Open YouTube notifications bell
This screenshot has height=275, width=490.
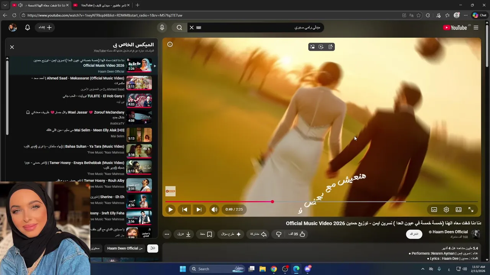coord(28,27)
